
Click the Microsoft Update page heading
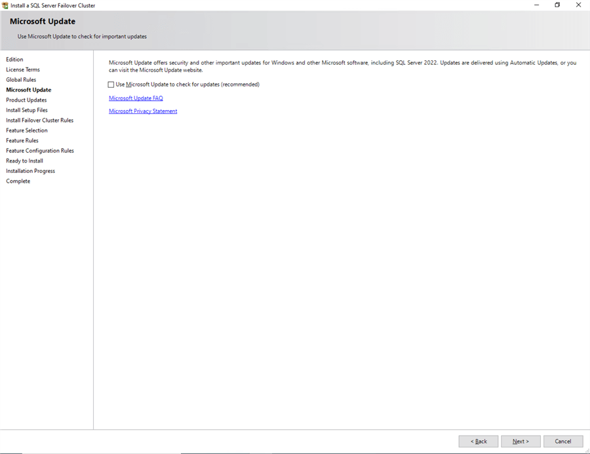tap(43, 22)
